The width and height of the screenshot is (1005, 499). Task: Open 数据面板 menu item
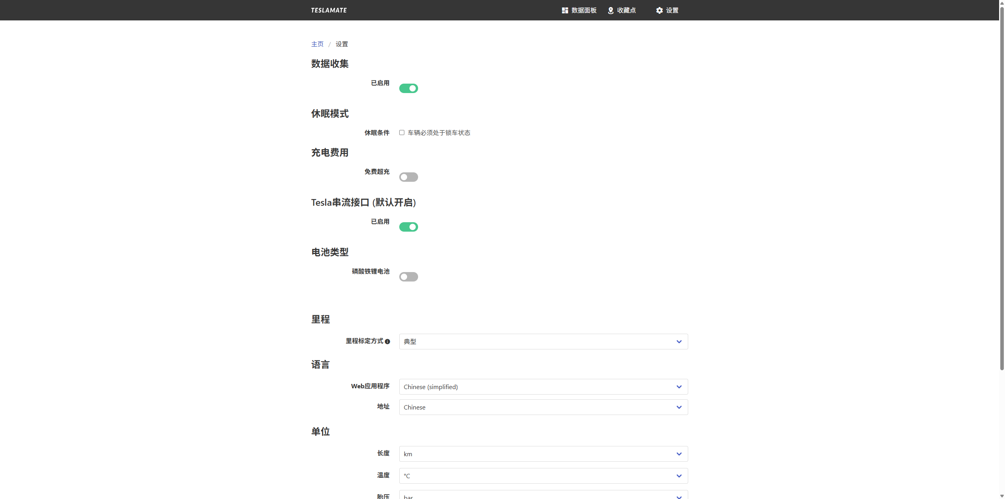coord(583,11)
